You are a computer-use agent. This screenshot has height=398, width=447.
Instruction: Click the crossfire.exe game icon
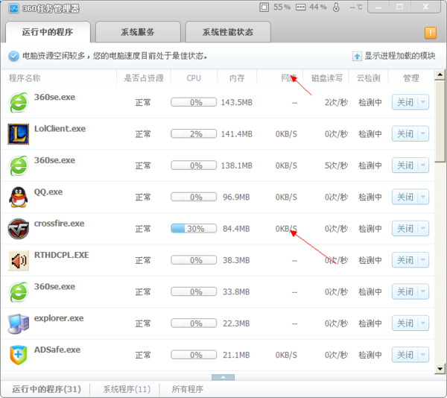(x=19, y=229)
